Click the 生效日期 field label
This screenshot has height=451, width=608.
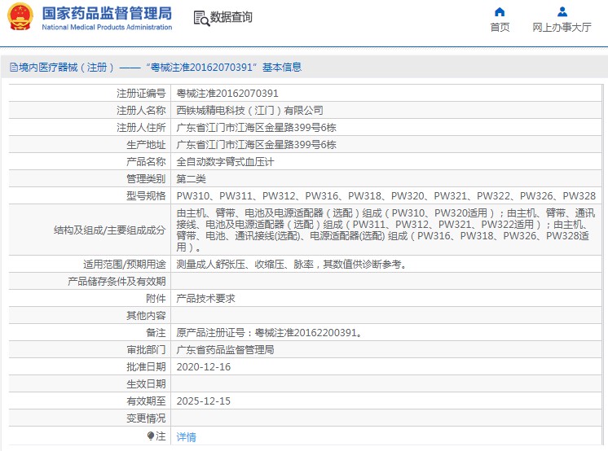pyautogui.click(x=146, y=383)
